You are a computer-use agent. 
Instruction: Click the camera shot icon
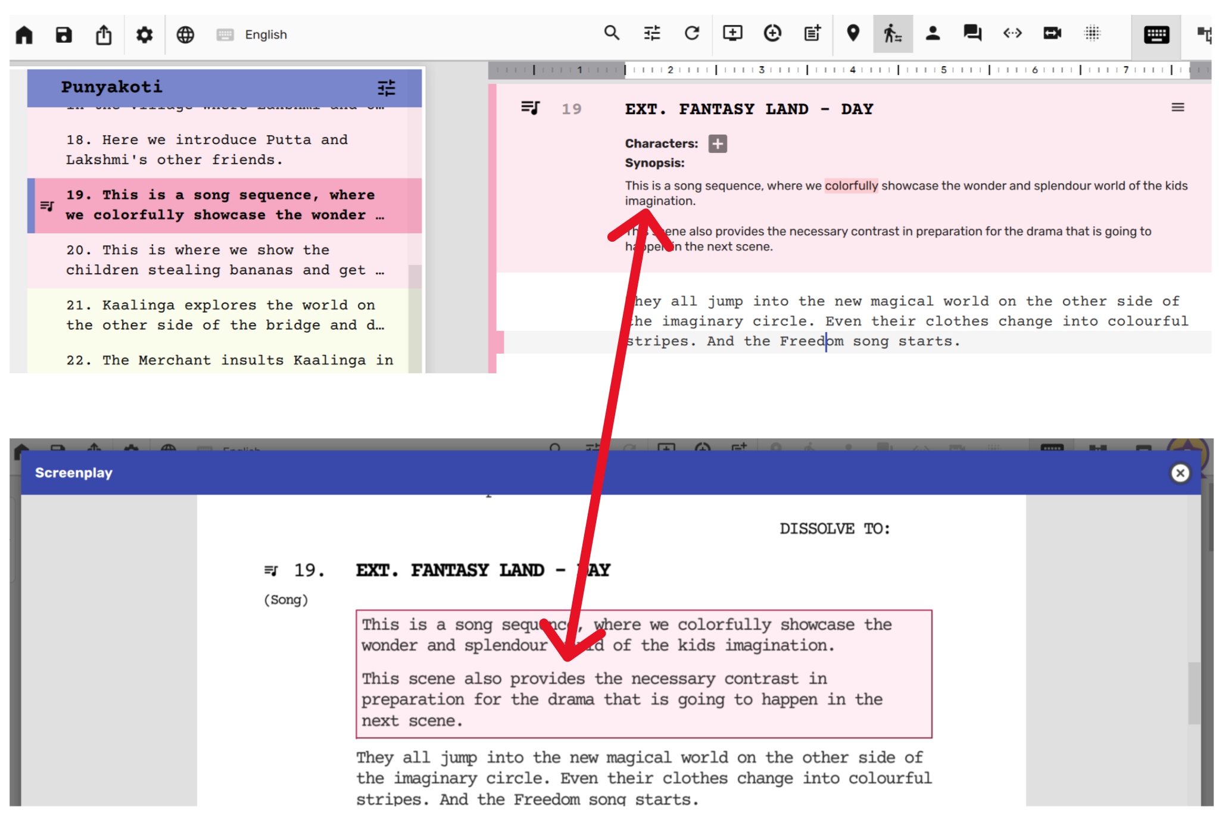pyautogui.click(x=1052, y=33)
